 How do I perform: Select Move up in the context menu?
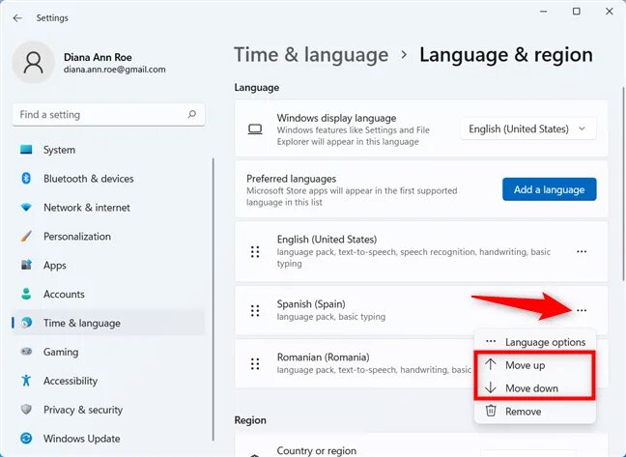535,365
